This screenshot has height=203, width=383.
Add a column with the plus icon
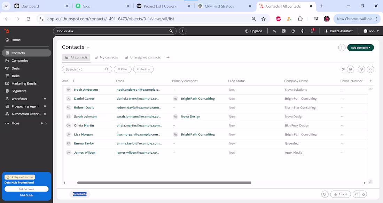click(370, 81)
